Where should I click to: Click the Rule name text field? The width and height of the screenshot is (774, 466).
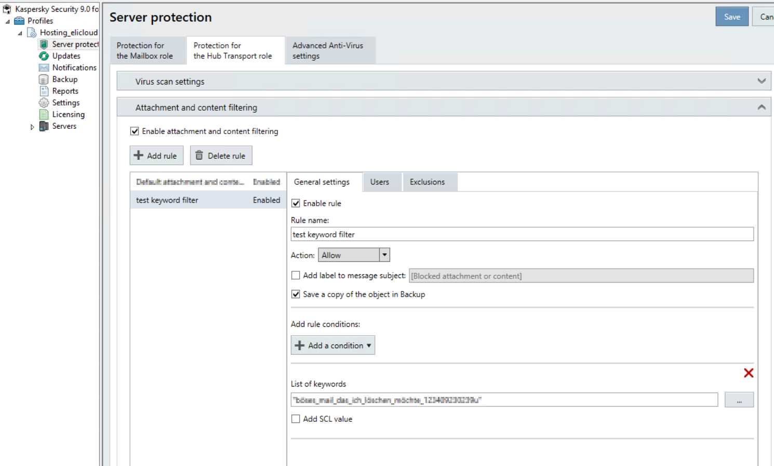pyautogui.click(x=522, y=234)
